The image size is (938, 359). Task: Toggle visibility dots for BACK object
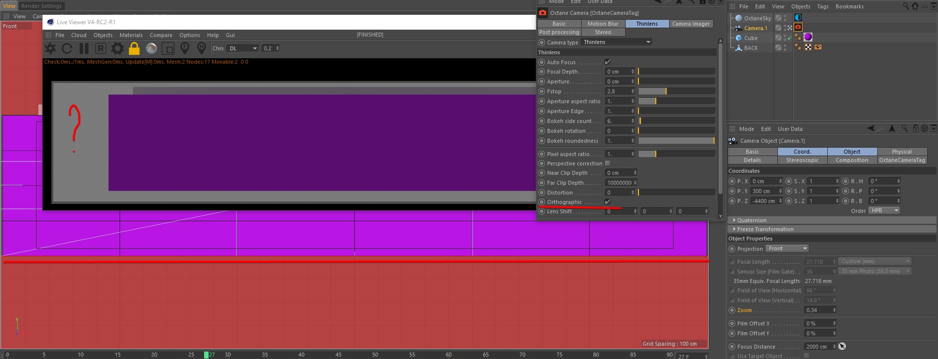[785, 47]
